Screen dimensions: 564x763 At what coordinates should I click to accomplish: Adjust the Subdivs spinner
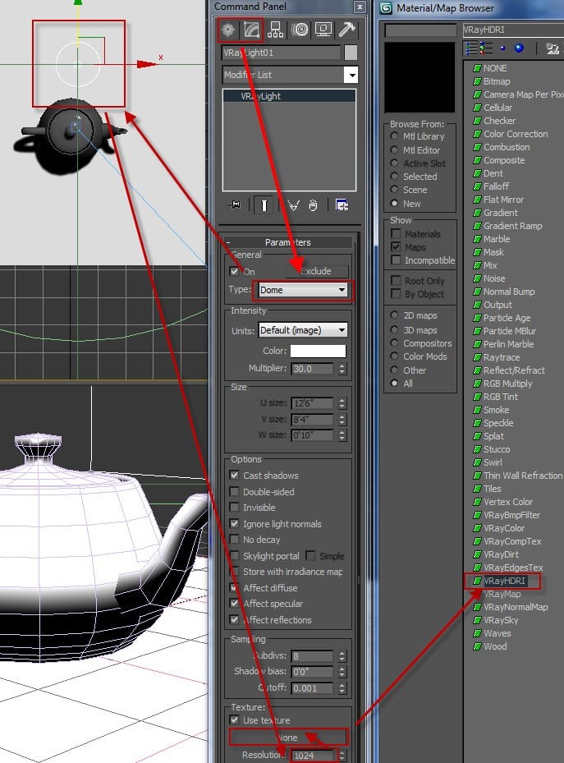(342, 656)
